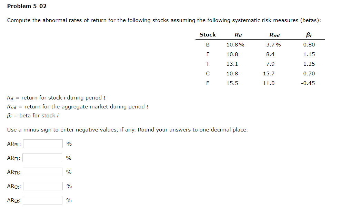Click the AREt answer input field

click(x=42, y=200)
